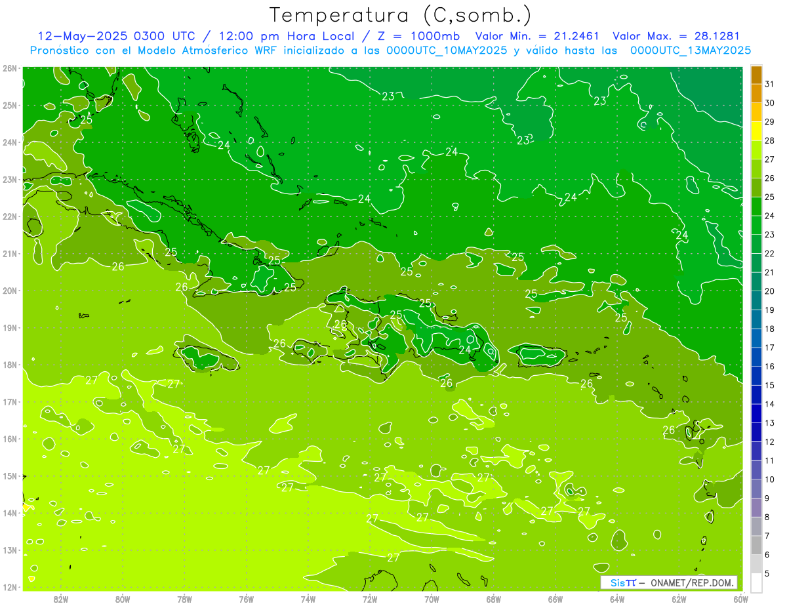Pick the teal legend swatch between 19 and 20
This screenshot has width=787, height=608.
coord(756,300)
